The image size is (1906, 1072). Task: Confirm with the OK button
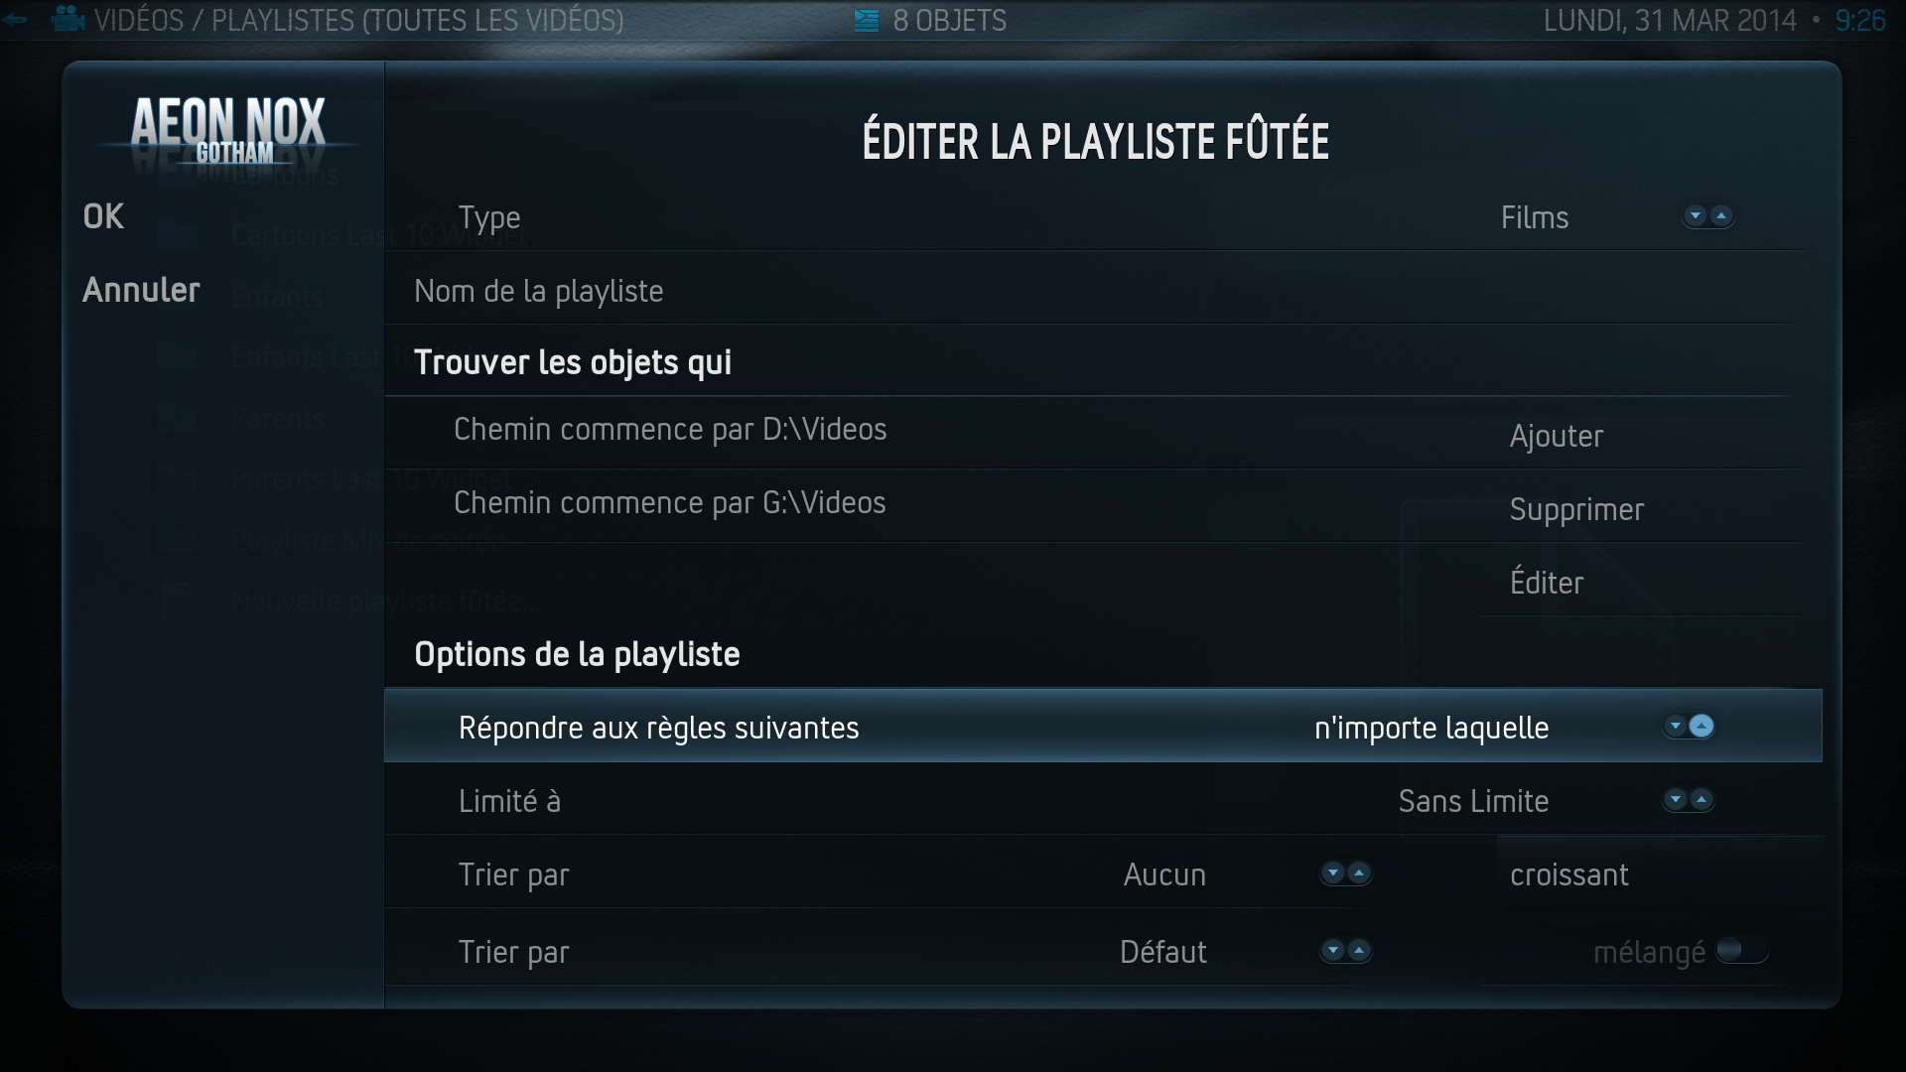tap(103, 216)
